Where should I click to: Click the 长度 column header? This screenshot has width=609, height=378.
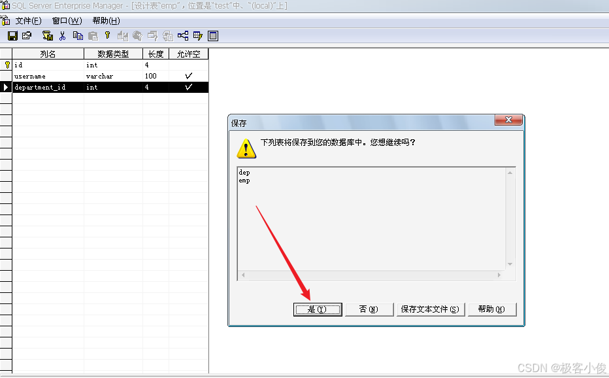click(x=156, y=54)
